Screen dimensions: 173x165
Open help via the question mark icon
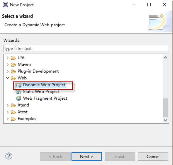point(9,156)
